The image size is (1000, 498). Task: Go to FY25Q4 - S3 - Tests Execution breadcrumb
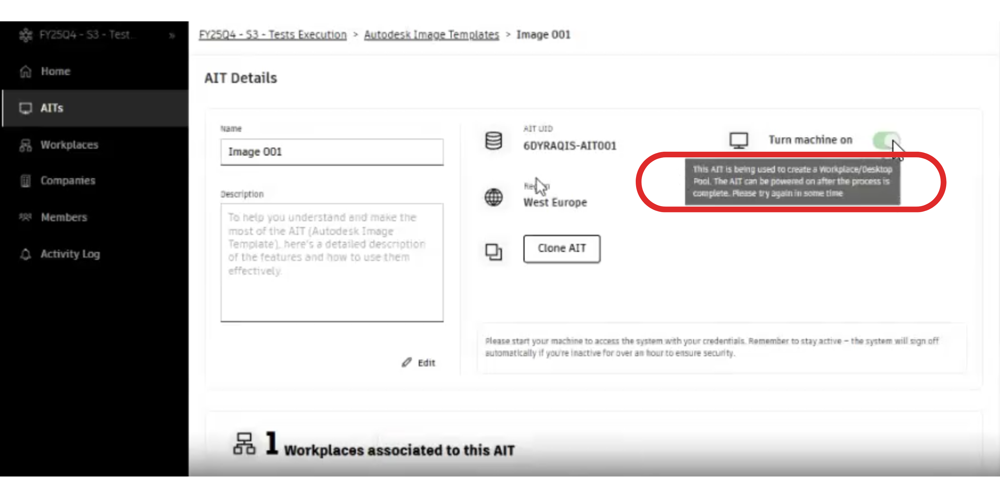coord(273,35)
